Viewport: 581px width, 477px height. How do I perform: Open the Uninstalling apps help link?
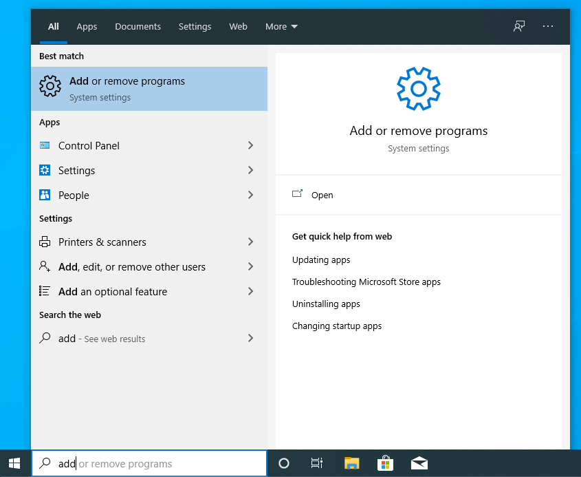click(326, 304)
